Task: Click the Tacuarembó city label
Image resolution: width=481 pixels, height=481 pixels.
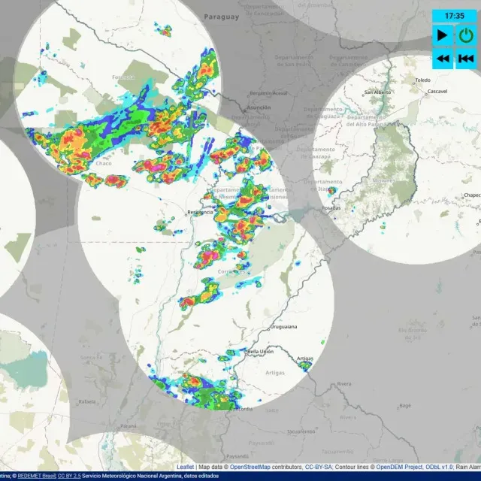Action: tap(301, 431)
